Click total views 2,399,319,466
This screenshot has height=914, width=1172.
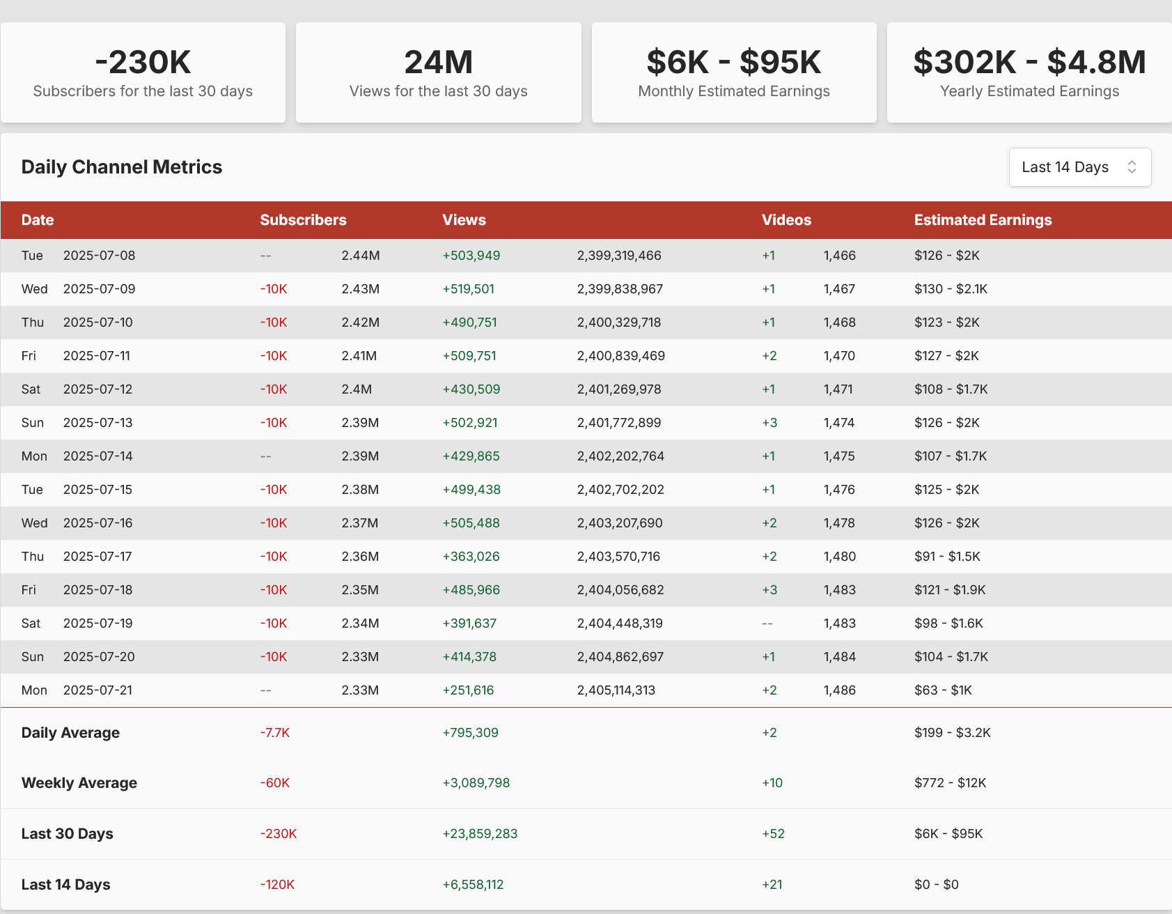[619, 256]
